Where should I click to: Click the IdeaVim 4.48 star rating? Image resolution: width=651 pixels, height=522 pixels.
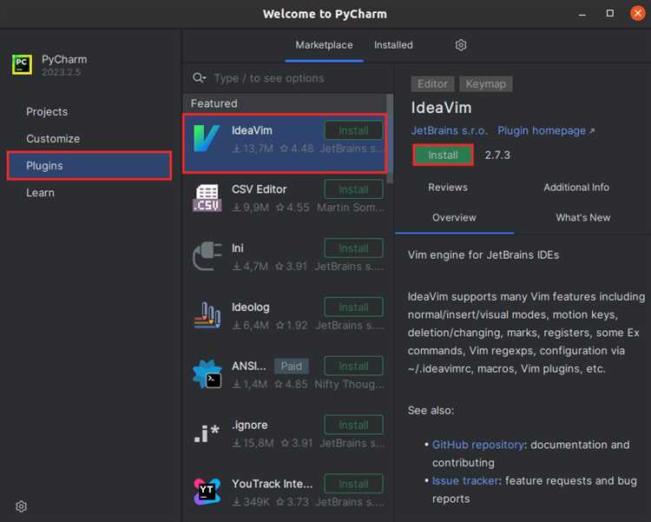pyautogui.click(x=297, y=149)
